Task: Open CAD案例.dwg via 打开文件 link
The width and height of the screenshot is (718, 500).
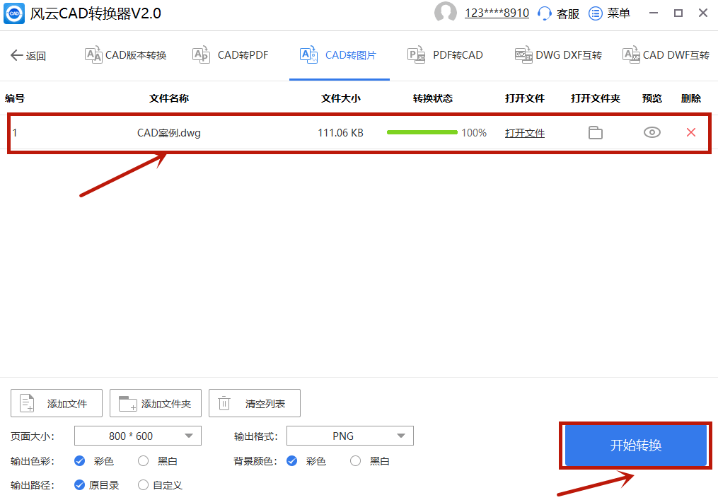Action: point(524,132)
